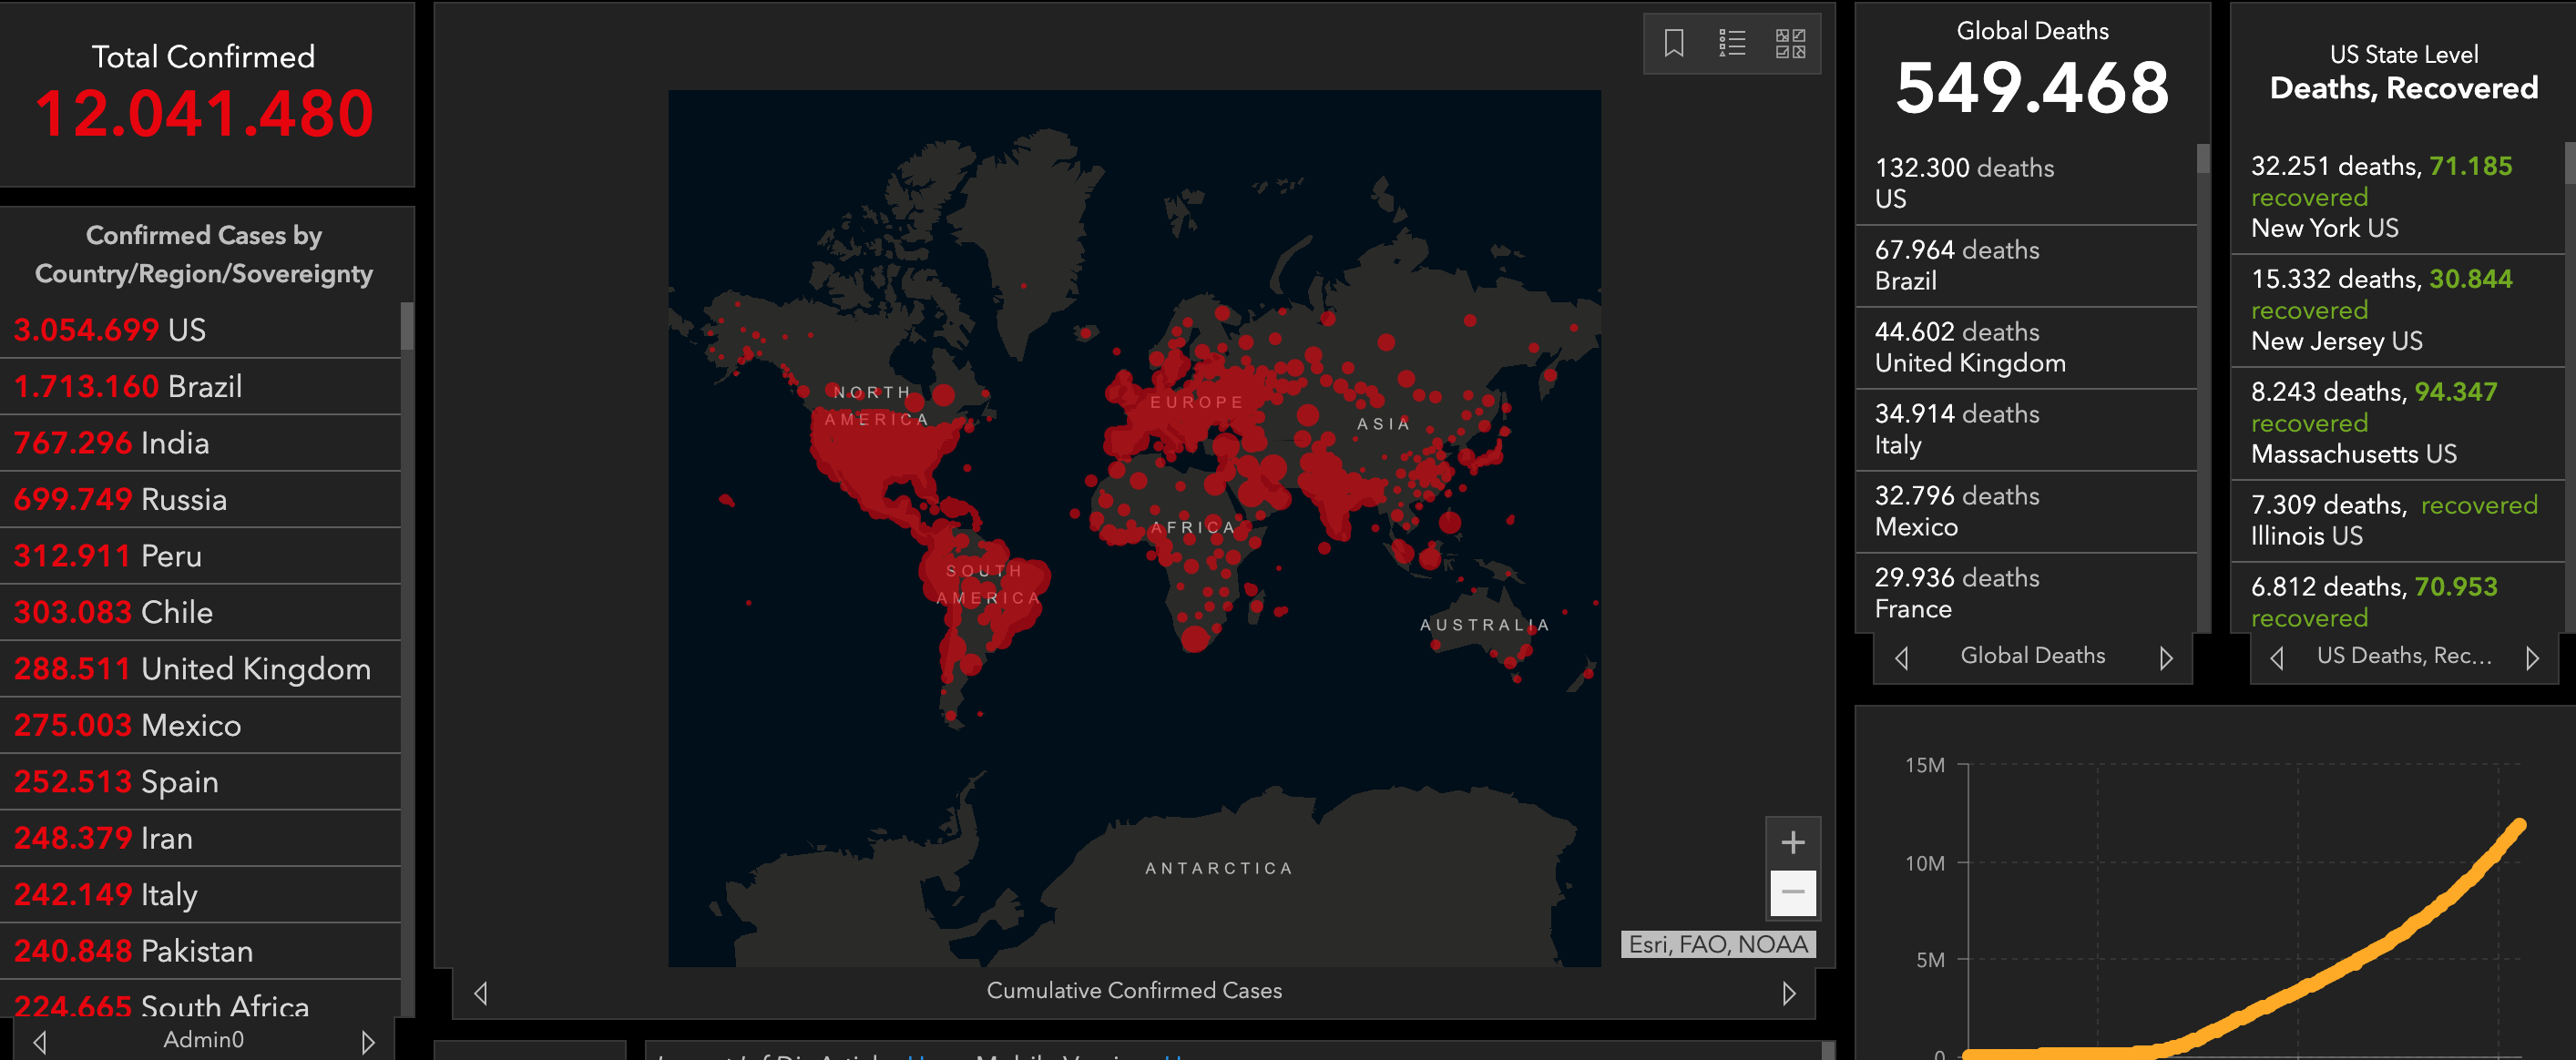Click the Cumulative Confirmed Cases tab label

1133,990
